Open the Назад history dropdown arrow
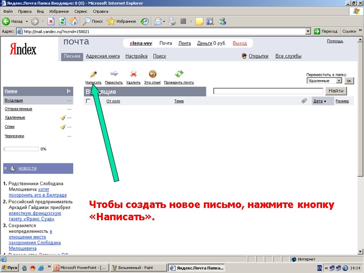Screen dimensions: 364x273 coord(27,21)
